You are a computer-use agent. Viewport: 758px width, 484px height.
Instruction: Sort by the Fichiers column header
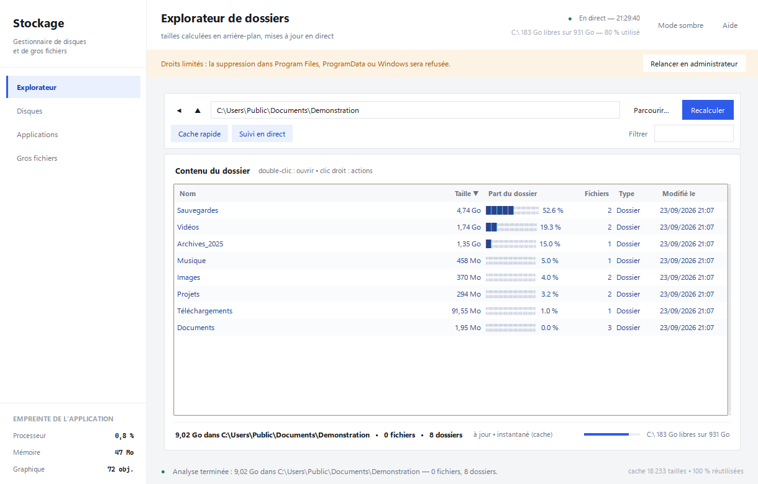pos(596,194)
